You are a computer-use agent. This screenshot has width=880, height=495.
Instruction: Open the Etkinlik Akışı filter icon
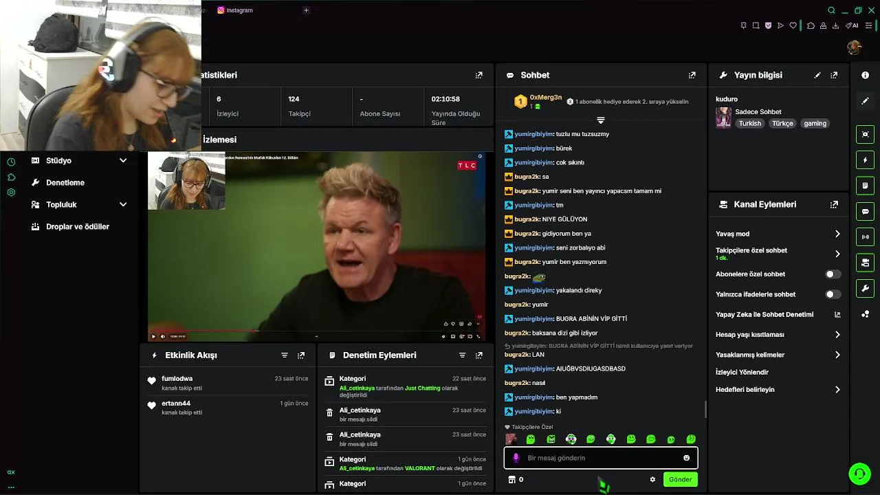tap(285, 355)
